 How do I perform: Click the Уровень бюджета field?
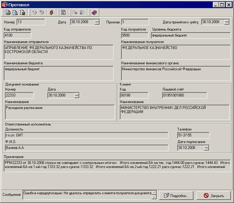pos(191,35)
